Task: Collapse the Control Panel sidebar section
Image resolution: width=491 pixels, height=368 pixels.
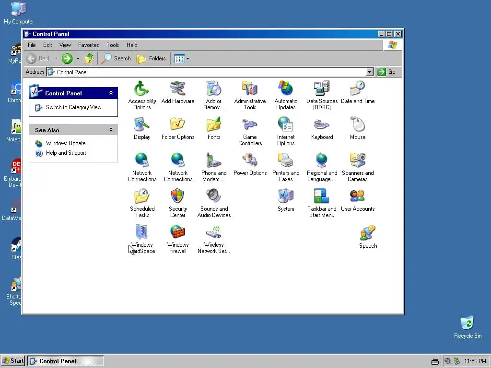Action: (111, 93)
